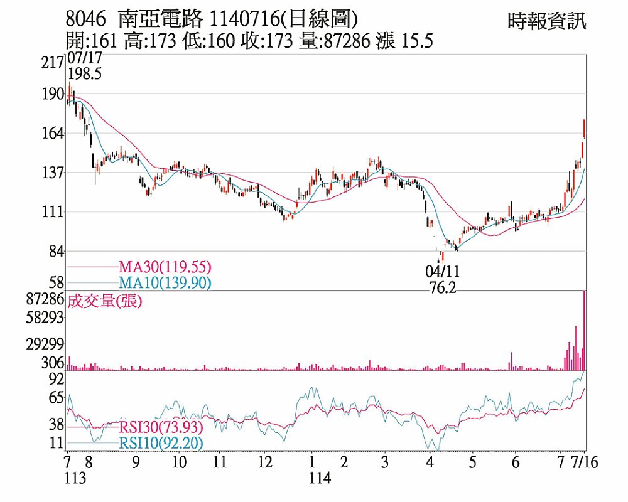This screenshot has width=628, height=502.
Task: Click the 07/17 198.5 high annotation
Action: (85, 66)
